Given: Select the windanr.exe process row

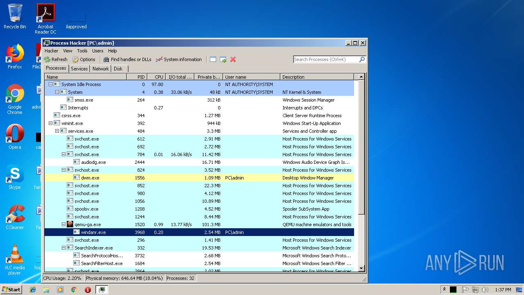Looking at the screenshot, I should coord(199,232).
